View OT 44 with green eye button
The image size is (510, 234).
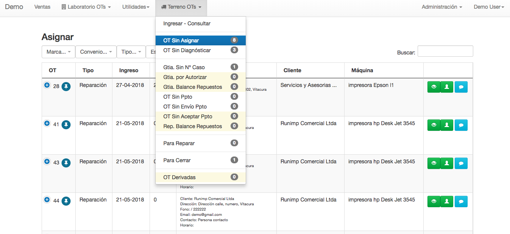[434, 201]
